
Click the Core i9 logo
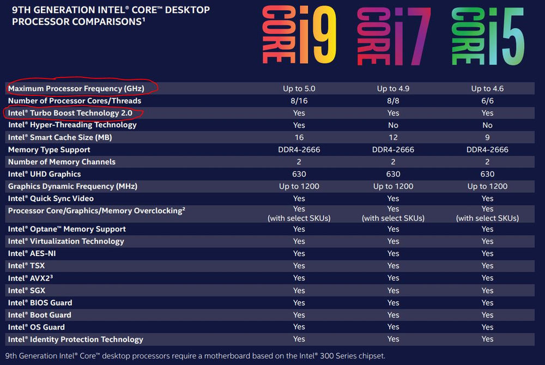(299, 35)
